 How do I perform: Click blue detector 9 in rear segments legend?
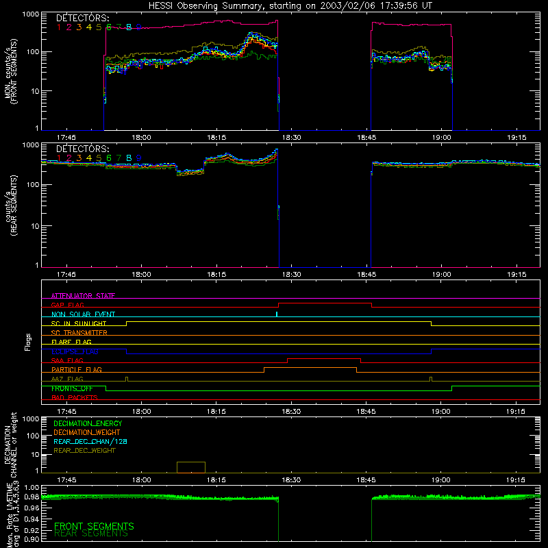139,158
